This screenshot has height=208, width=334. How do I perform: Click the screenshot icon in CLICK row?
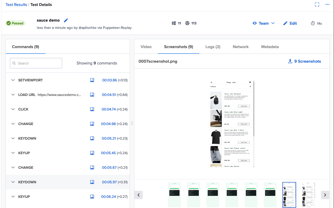coord(92,109)
